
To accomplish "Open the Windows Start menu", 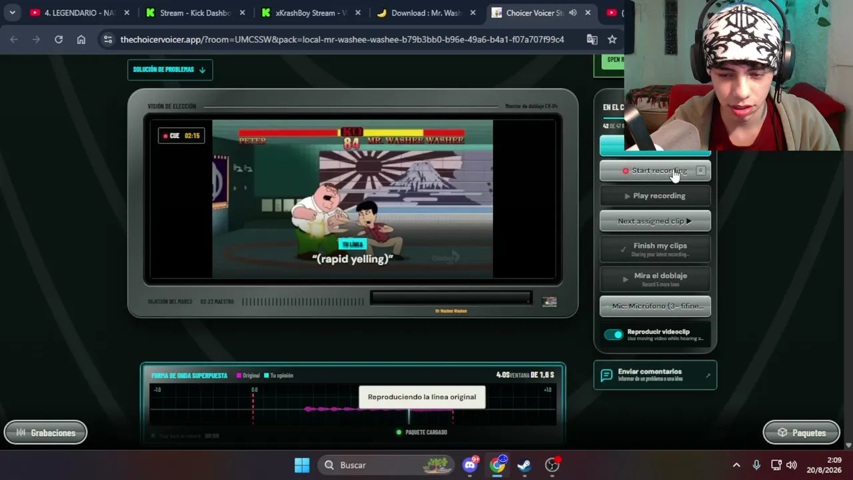I will pos(302,465).
